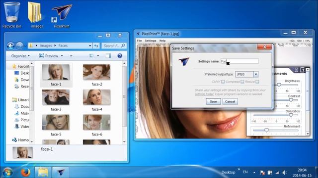The height and width of the screenshot is (178, 318).
Task: Open File Explorer from the taskbar
Action: 43,173
